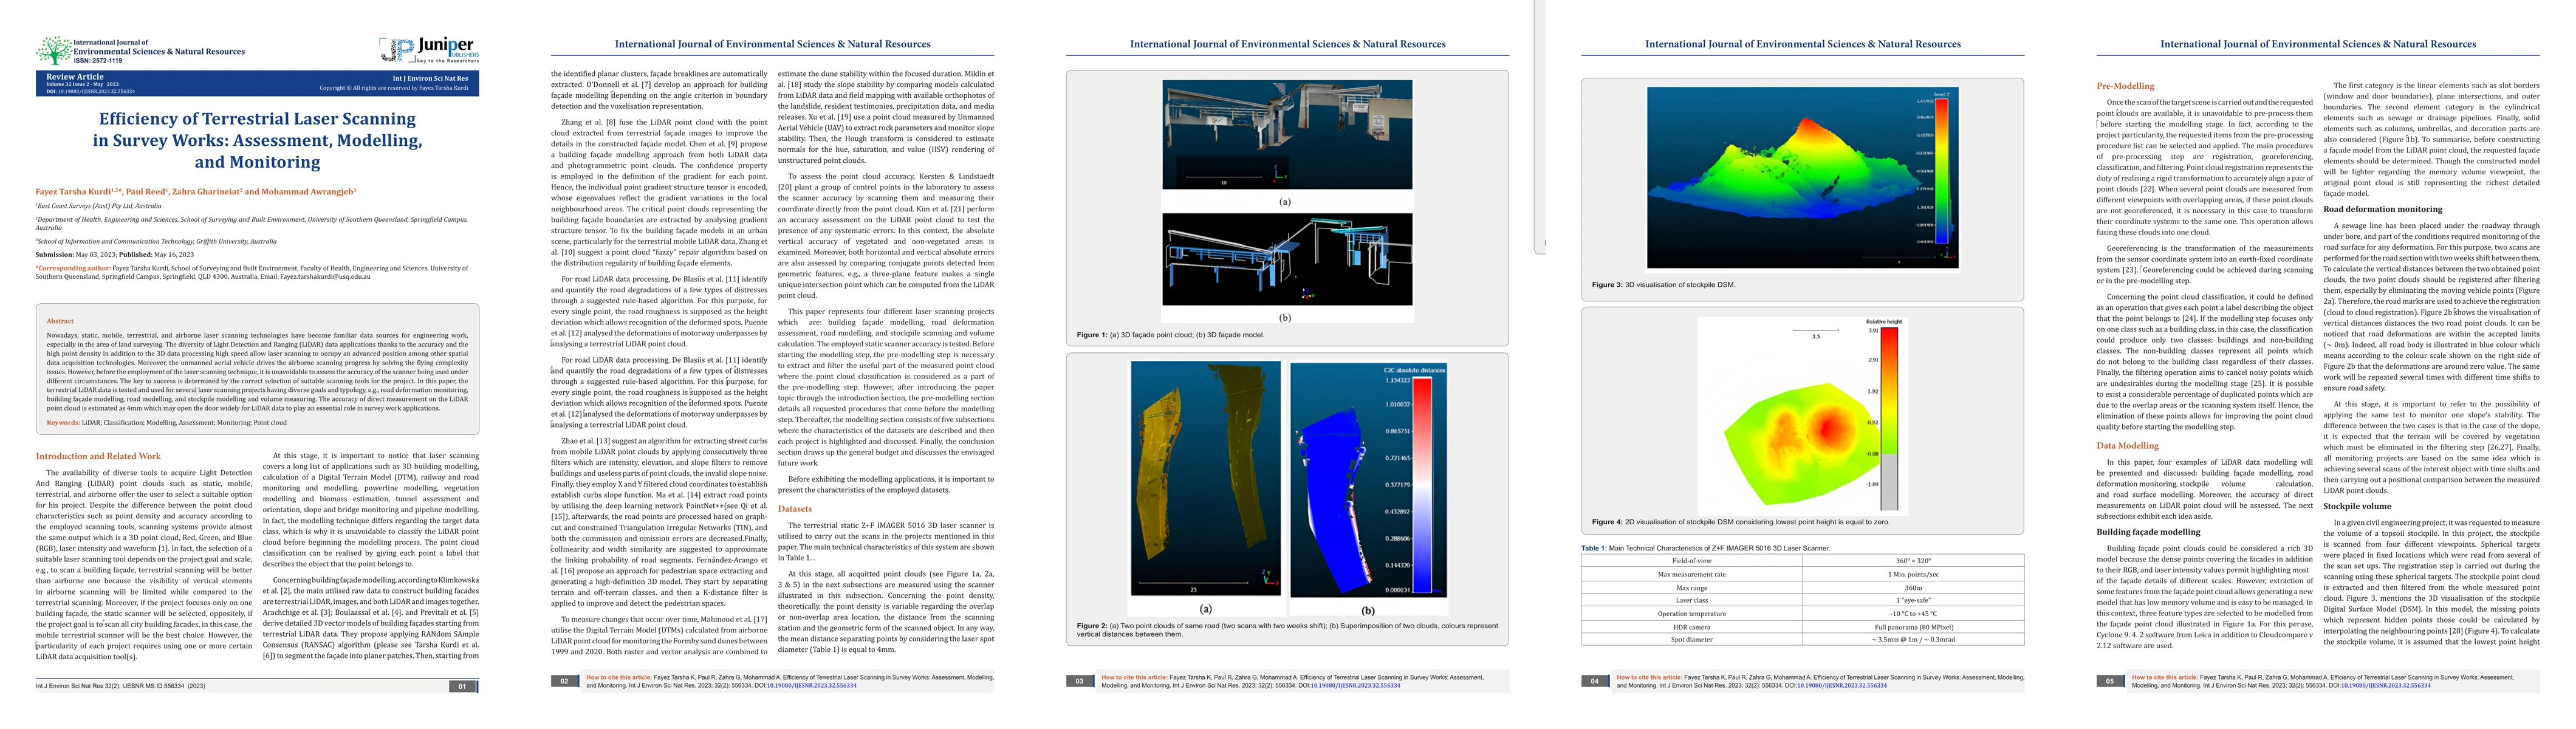Click the Figure 1(b) façade model image

tap(1287, 259)
